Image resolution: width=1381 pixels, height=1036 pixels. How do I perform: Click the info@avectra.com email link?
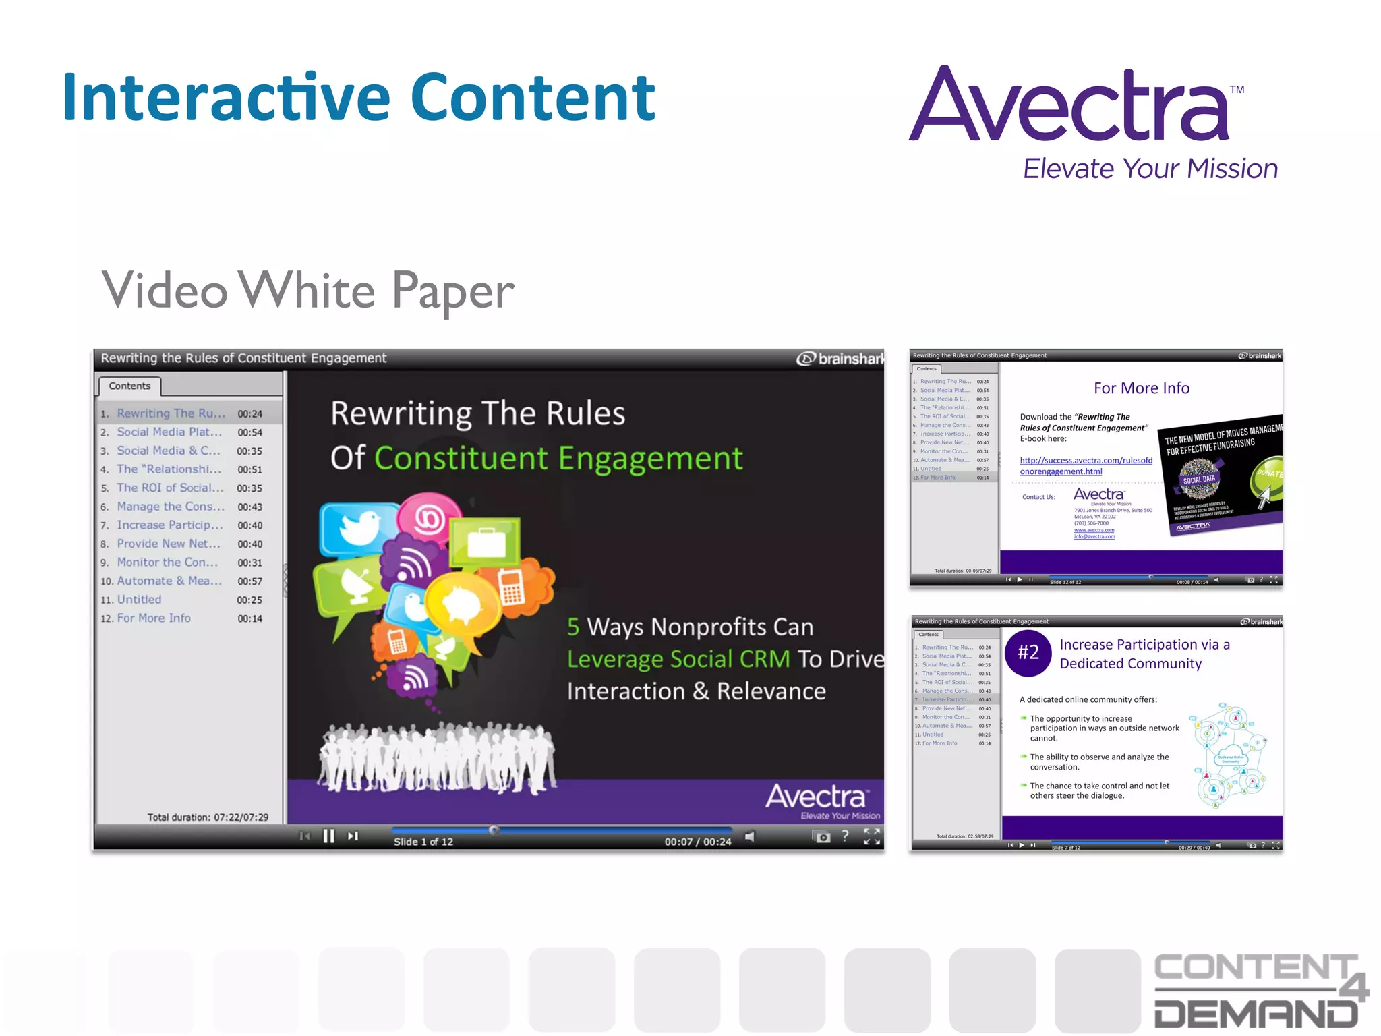pos(1094,536)
